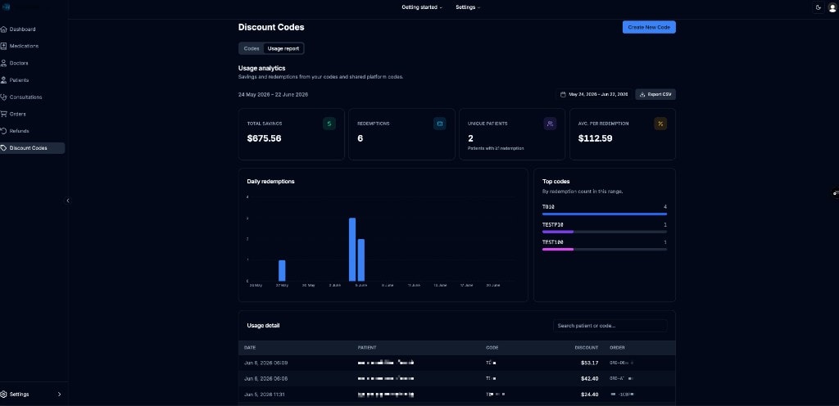Select the Jun 5, 2026 11:31 row date

(x=266, y=395)
